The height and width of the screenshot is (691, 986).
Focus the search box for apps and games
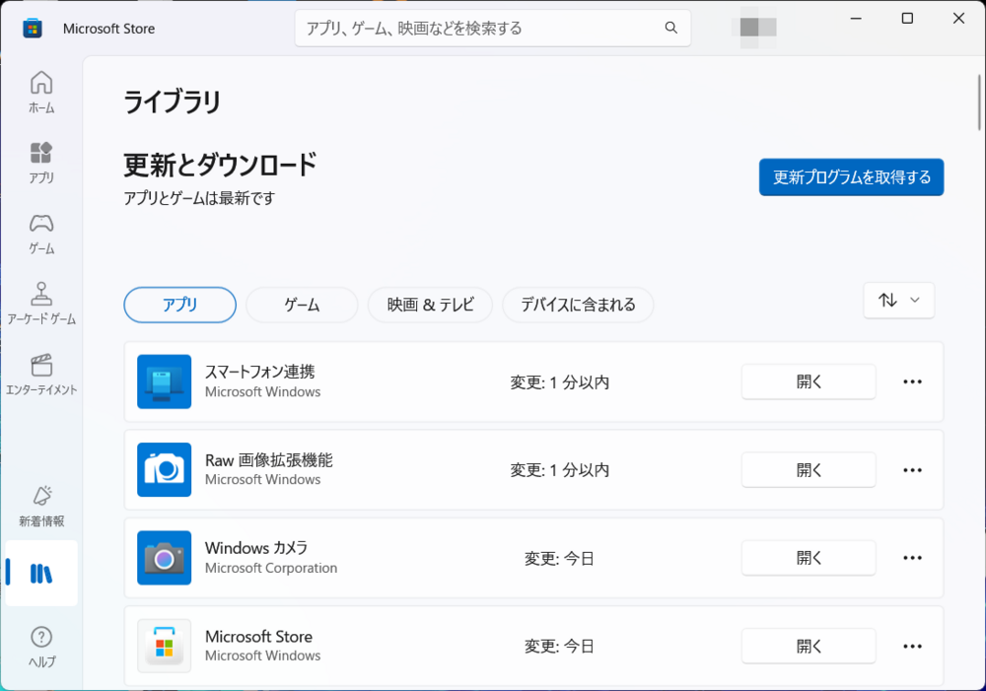(493, 29)
